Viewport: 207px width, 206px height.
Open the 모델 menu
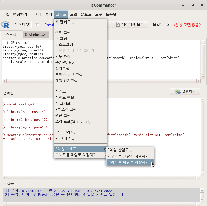pyautogui.click(x=73, y=14)
